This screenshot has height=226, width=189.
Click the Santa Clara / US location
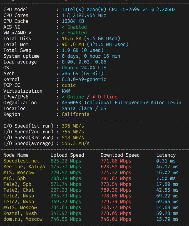pos(84,108)
